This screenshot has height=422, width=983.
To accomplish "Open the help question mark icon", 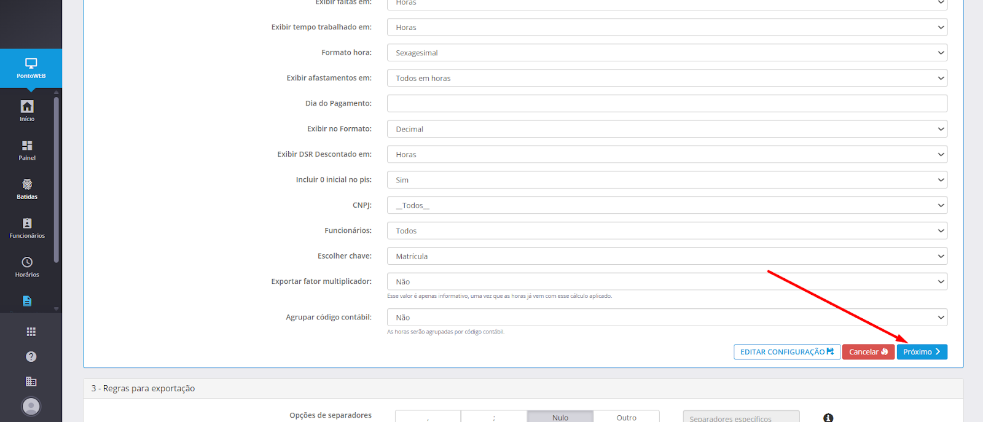I will (x=31, y=357).
